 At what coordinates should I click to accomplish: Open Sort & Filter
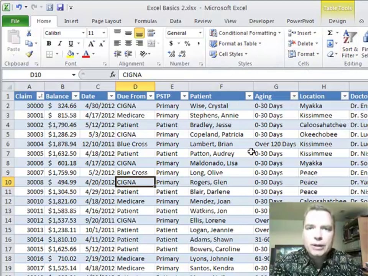click(x=350, y=44)
